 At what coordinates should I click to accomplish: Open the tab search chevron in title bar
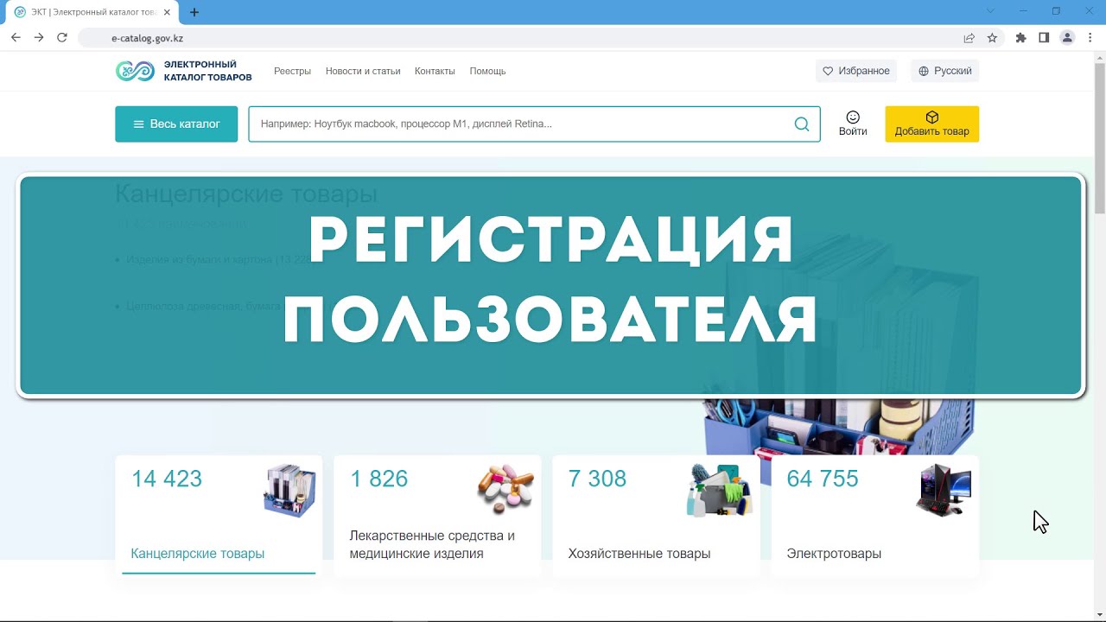click(990, 11)
